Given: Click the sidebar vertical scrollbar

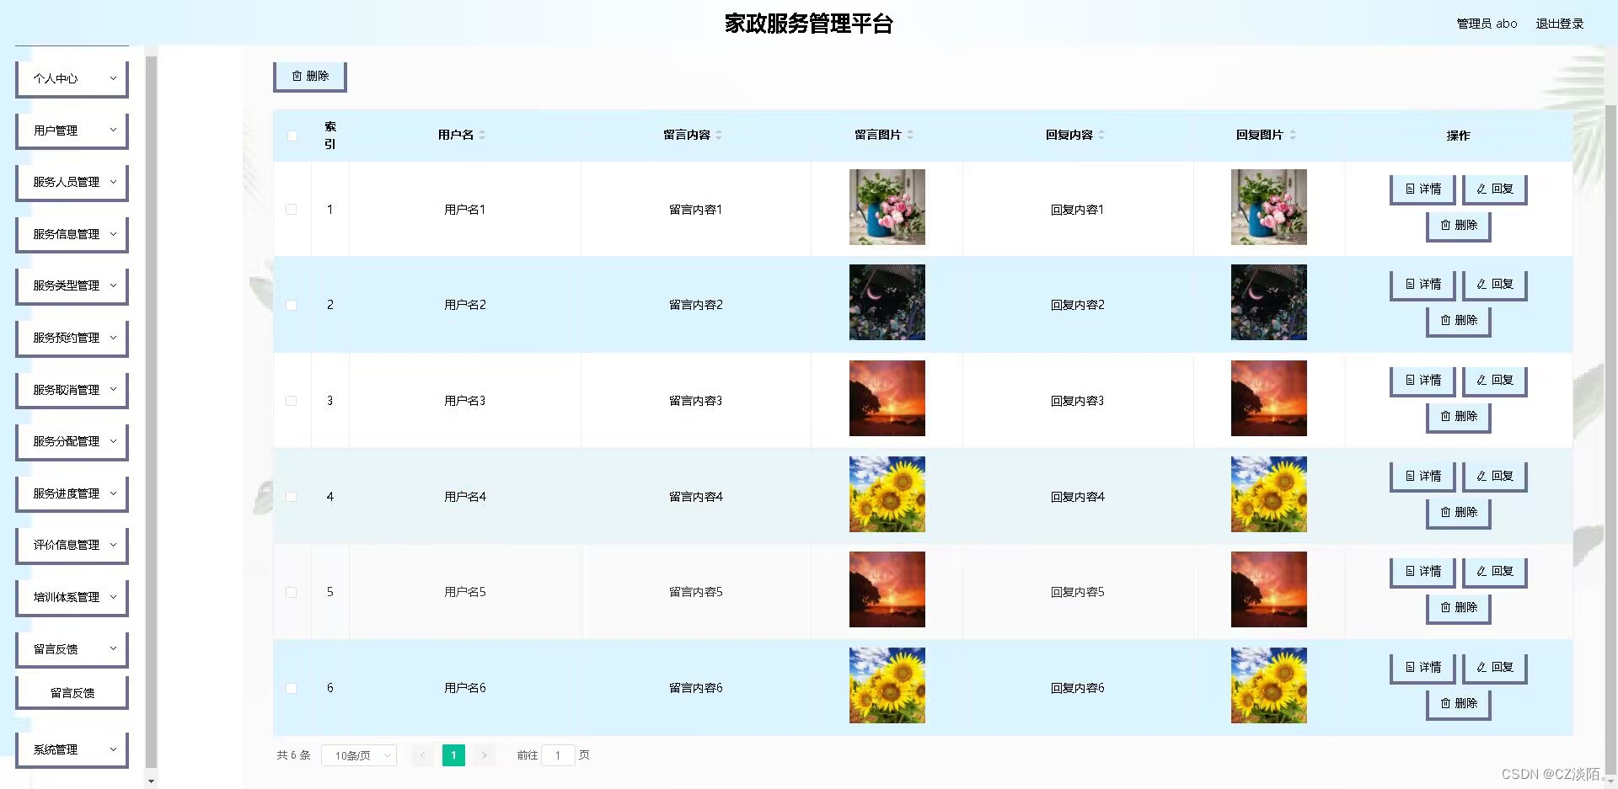Looking at the screenshot, I should point(152,413).
